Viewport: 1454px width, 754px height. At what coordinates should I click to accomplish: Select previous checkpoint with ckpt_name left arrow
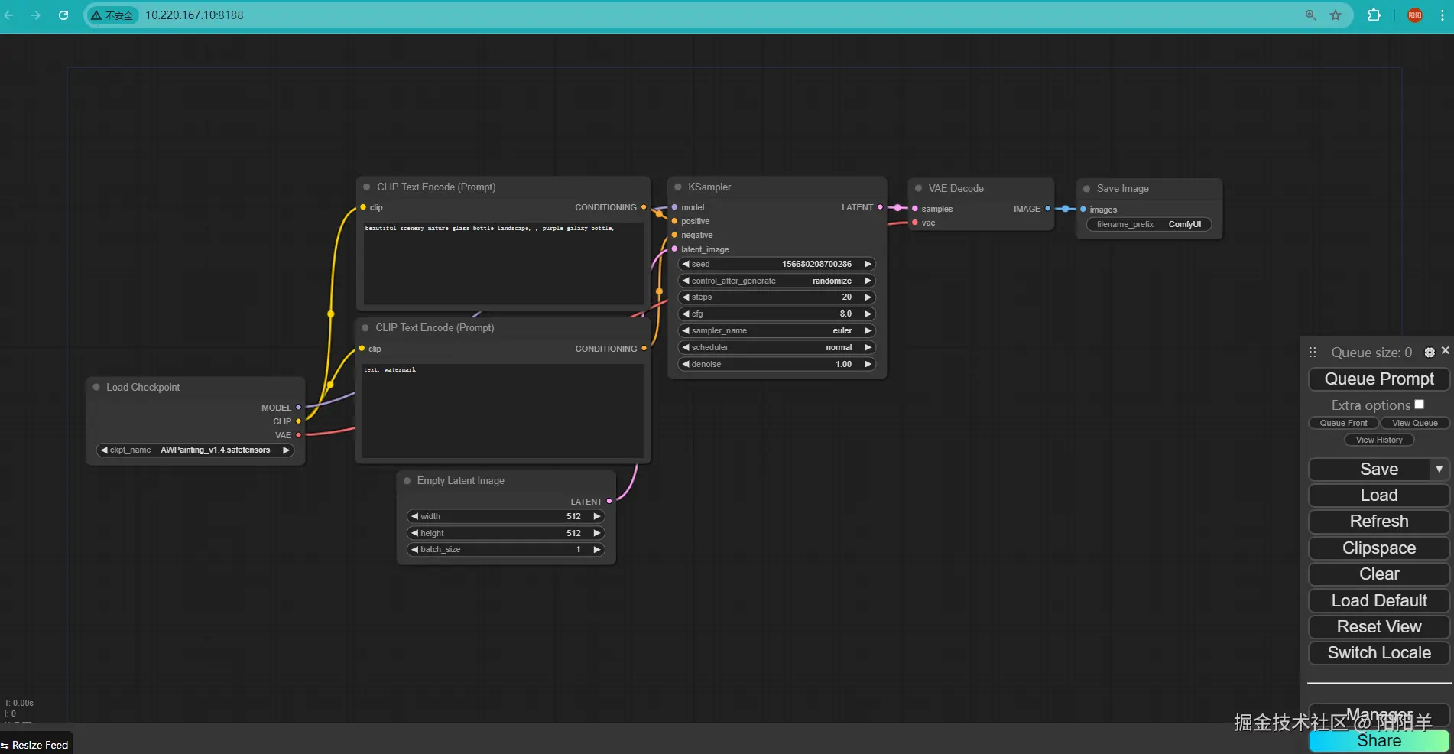point(104,450)
